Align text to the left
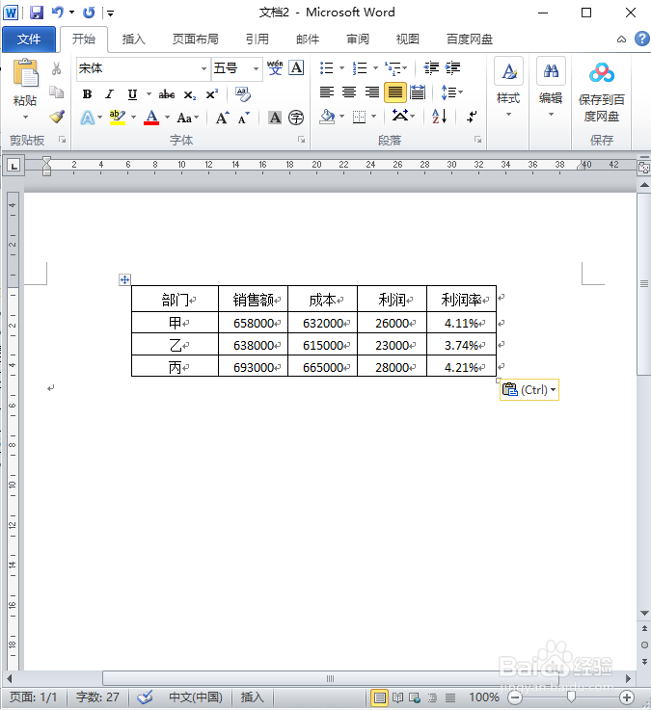Viewport: 651px width, 710px height. (326, 92)
